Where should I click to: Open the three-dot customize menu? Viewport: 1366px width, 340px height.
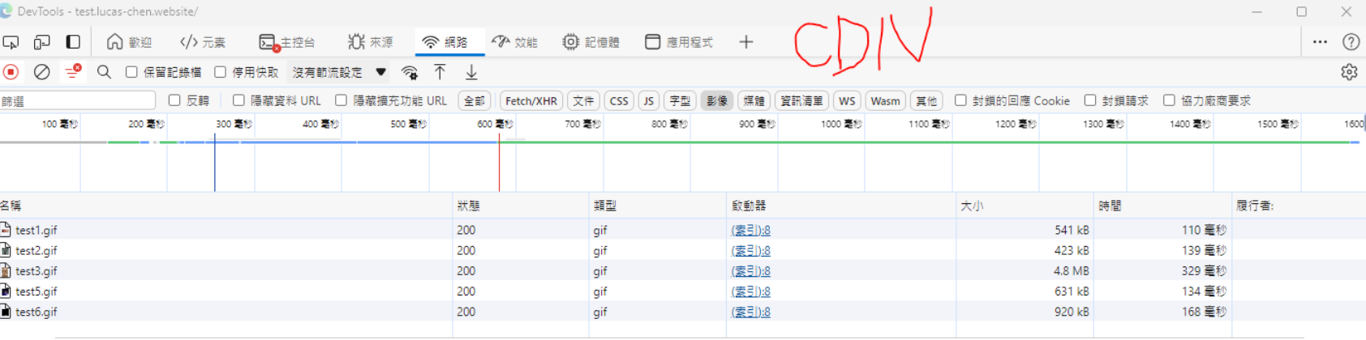click(1320, 42)
